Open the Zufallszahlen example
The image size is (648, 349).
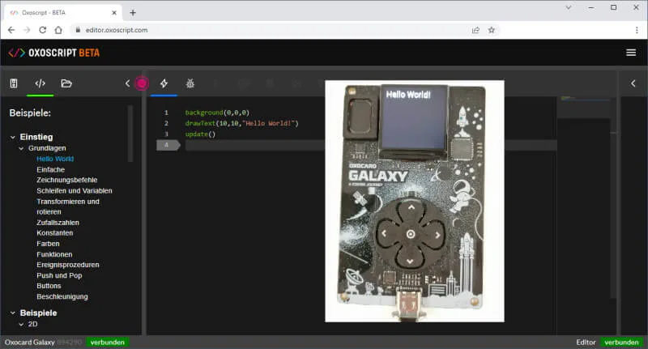pos(58,223)
